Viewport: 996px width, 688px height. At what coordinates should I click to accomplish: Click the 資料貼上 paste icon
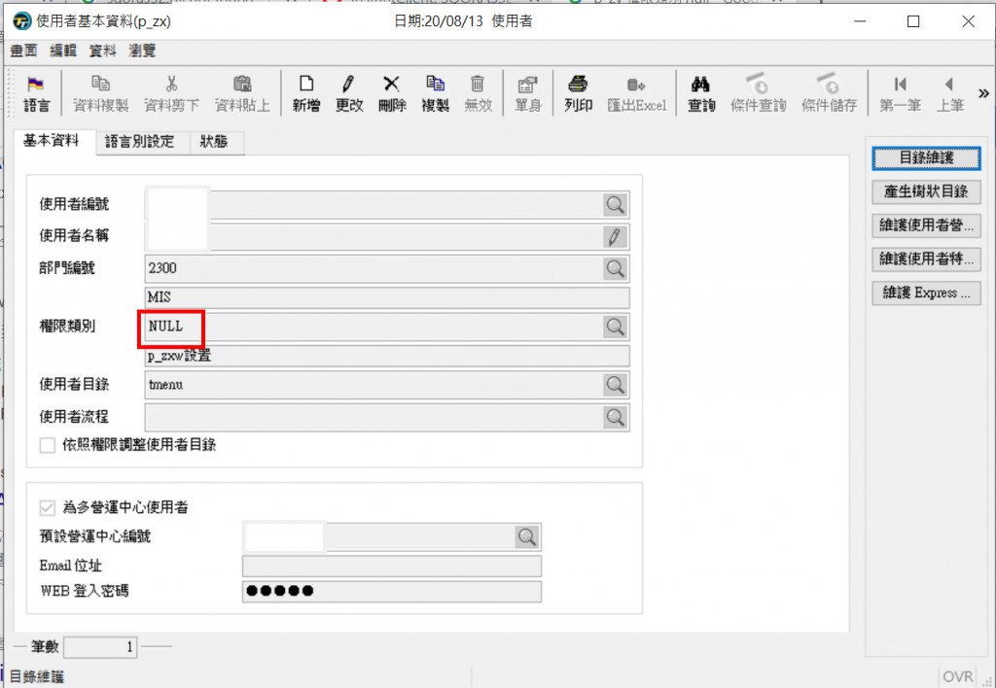pos(242,84)
